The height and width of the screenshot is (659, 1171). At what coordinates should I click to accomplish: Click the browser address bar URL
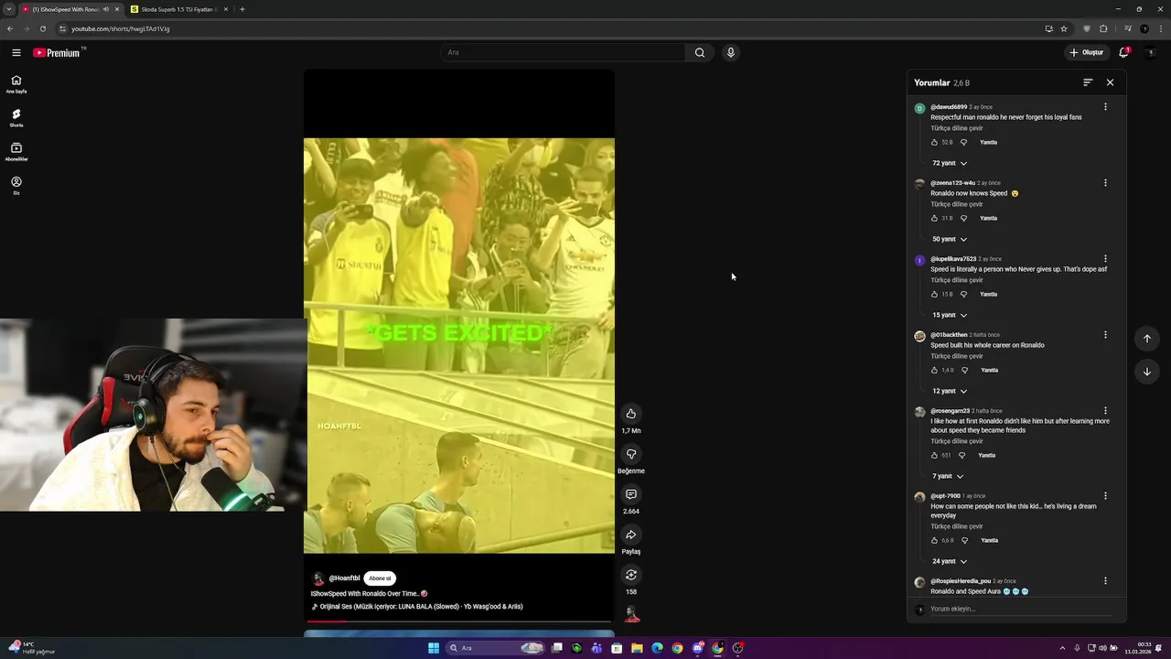pyautogui.click(x=121, y=28)
